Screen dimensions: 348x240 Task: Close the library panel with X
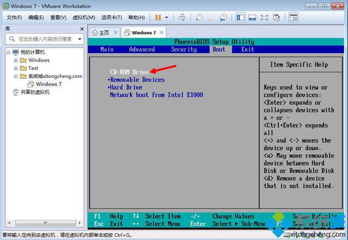82,28
